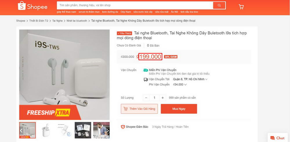Decrease quantity with minus button
This screenshot has width=290, height=142.
146,98
